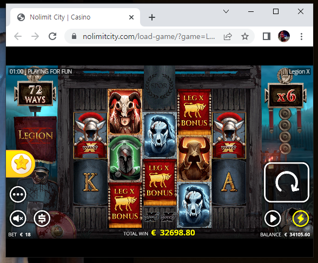View site information via the lock icon
This screenshot has width=318, height=263.
tap(74, 36)
